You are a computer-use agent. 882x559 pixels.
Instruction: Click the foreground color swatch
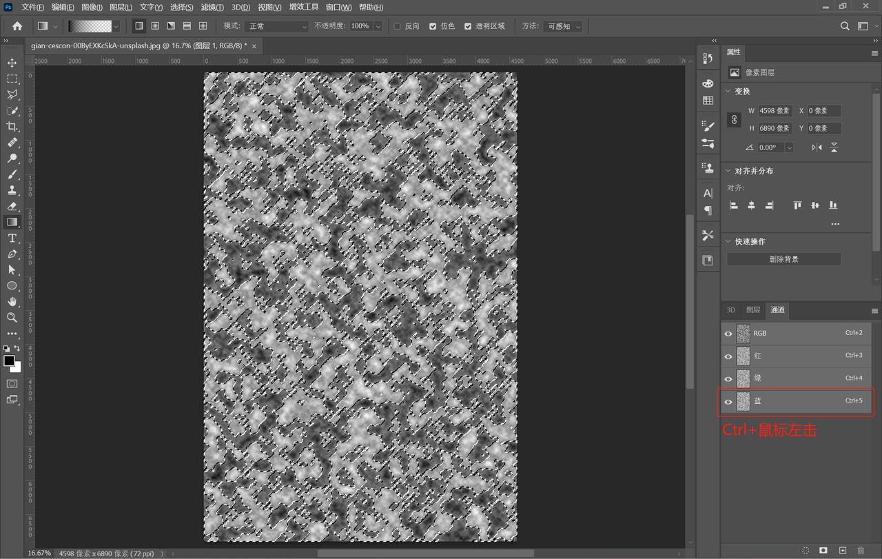[x=9, y=361]
